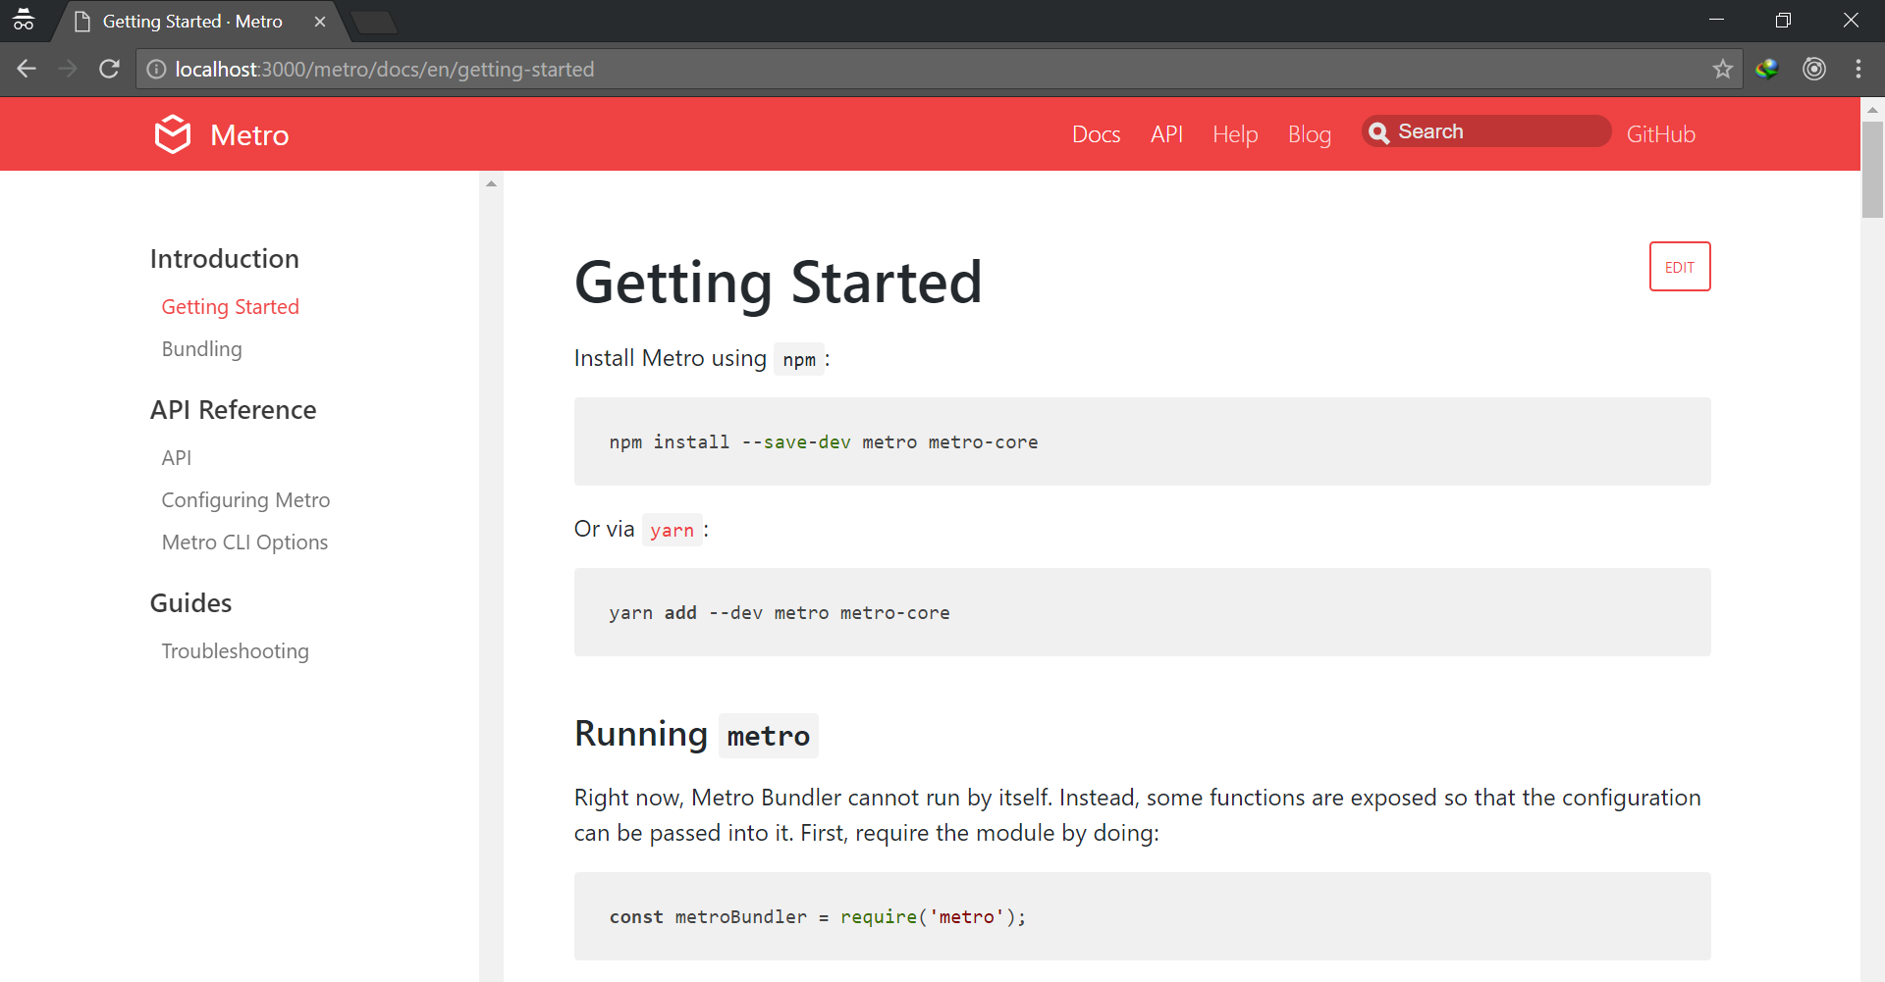Click the browser forward arrow

(x=68, y=69)
